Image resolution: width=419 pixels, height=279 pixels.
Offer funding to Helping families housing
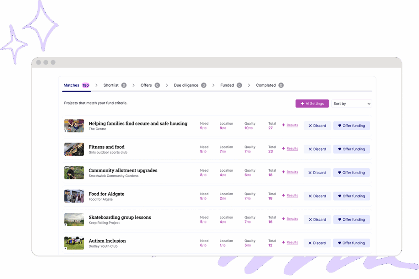351,126
